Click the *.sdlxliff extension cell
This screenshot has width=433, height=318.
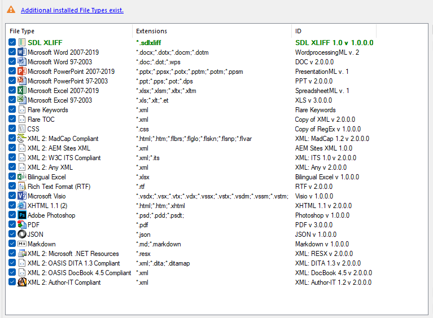click(x=148, y=43)
